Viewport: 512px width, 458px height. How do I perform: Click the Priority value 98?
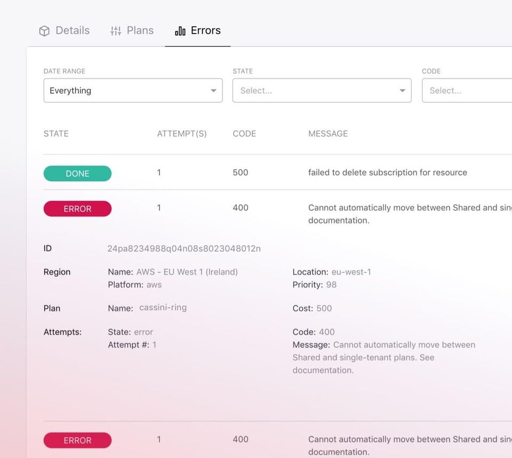(331, 285)
